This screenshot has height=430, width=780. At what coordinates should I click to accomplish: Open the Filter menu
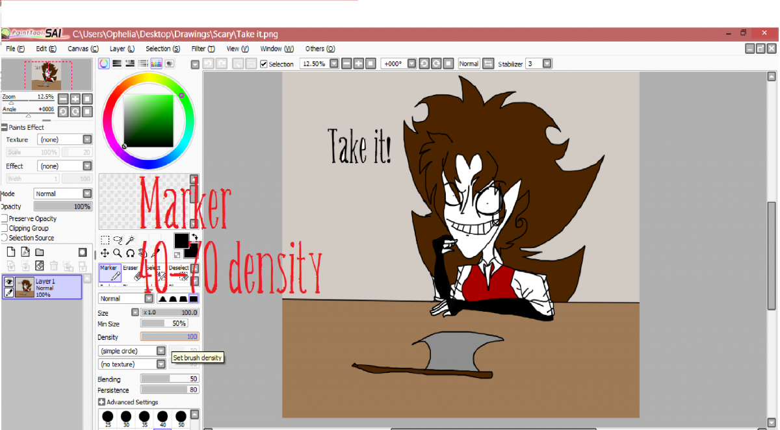point(203,49)
